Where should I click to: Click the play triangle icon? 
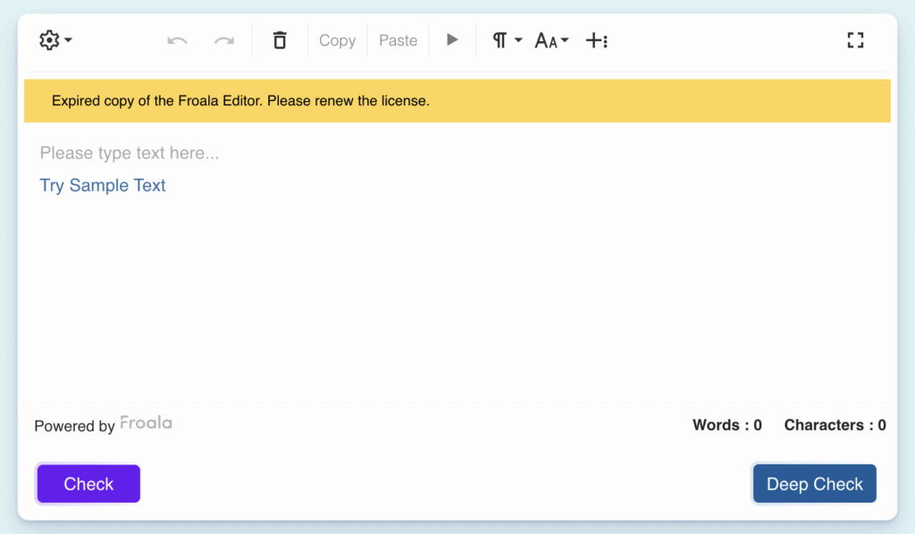click(452, 40)
